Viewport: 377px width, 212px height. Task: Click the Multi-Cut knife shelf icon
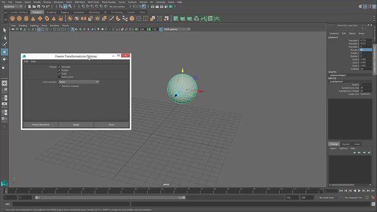[x=111, y=18]
